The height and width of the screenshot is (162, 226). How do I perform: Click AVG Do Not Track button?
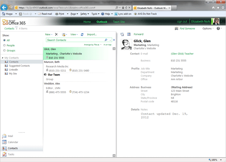pyautogui.click(x=145, y=14)
